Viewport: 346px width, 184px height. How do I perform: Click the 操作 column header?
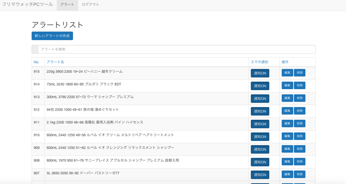(285, 62)
